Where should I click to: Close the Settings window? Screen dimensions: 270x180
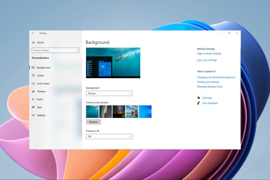[237, 33]
